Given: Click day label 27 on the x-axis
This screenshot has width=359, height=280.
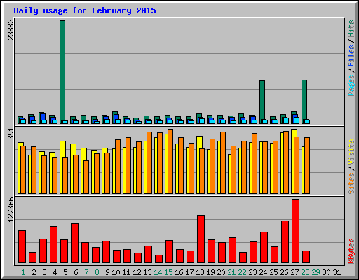Looking at the screenshot, I should pyautogui.click(x=294, y=272).
